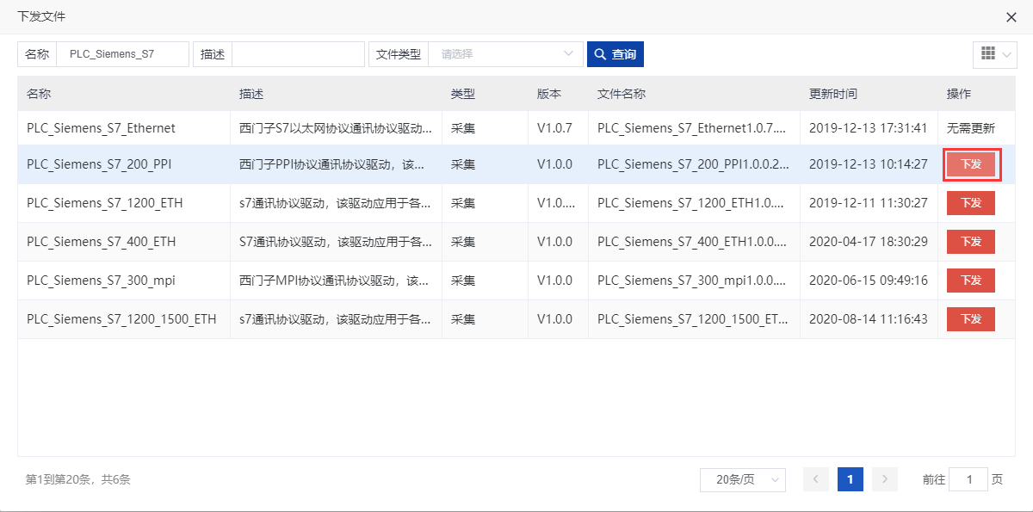Go to previous page arrow
This screenshot has width=1033, height=512.
pyautogui.click(x=816, y=479)
